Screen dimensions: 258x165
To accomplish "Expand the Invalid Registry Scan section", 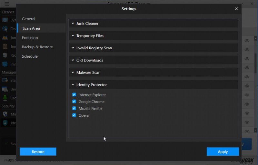I will click(x=154, y=48).
